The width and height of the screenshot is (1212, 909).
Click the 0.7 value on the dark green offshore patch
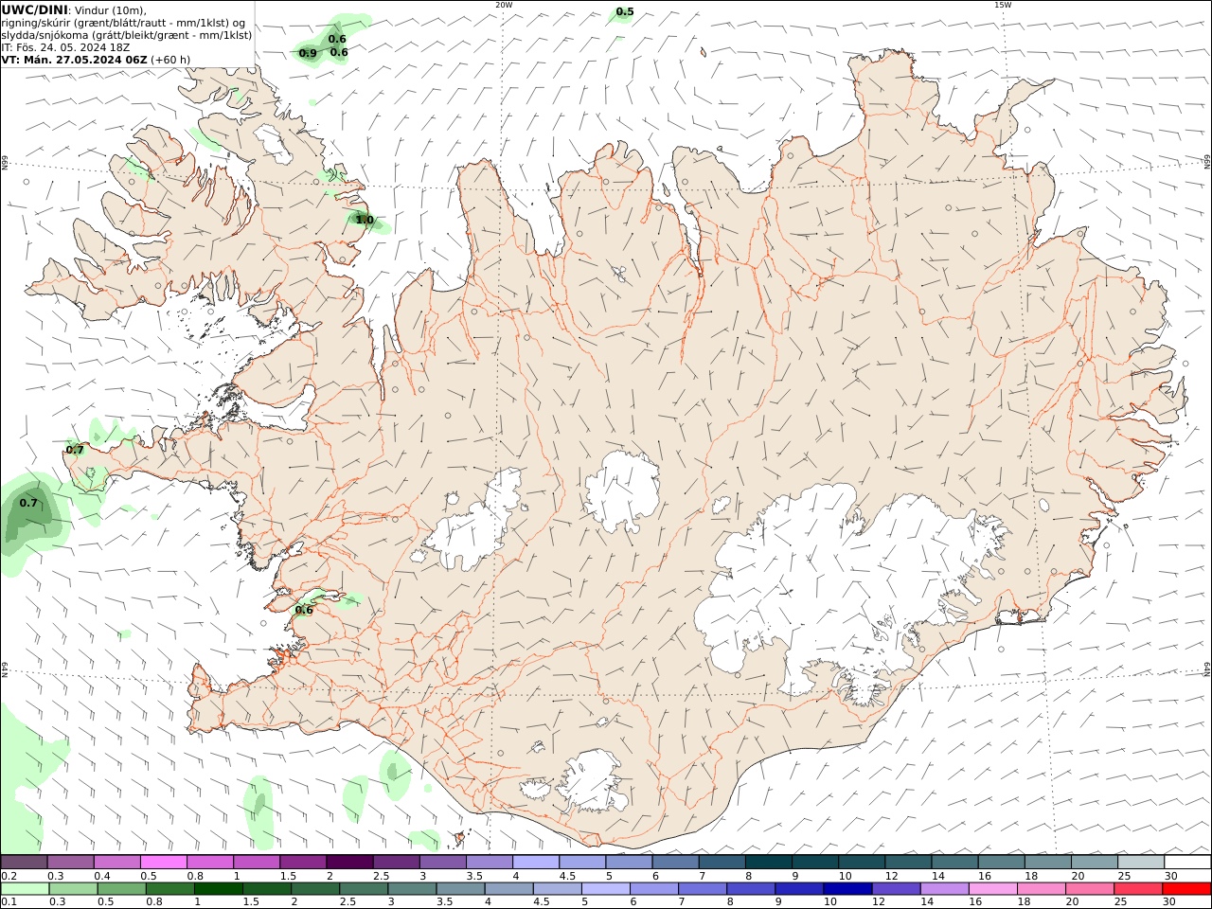[28, 503]
